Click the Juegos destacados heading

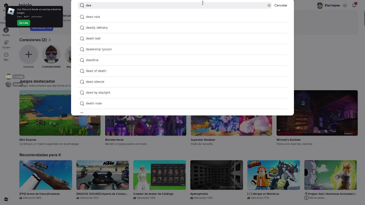pyautogui.click(x=37, y=81)
